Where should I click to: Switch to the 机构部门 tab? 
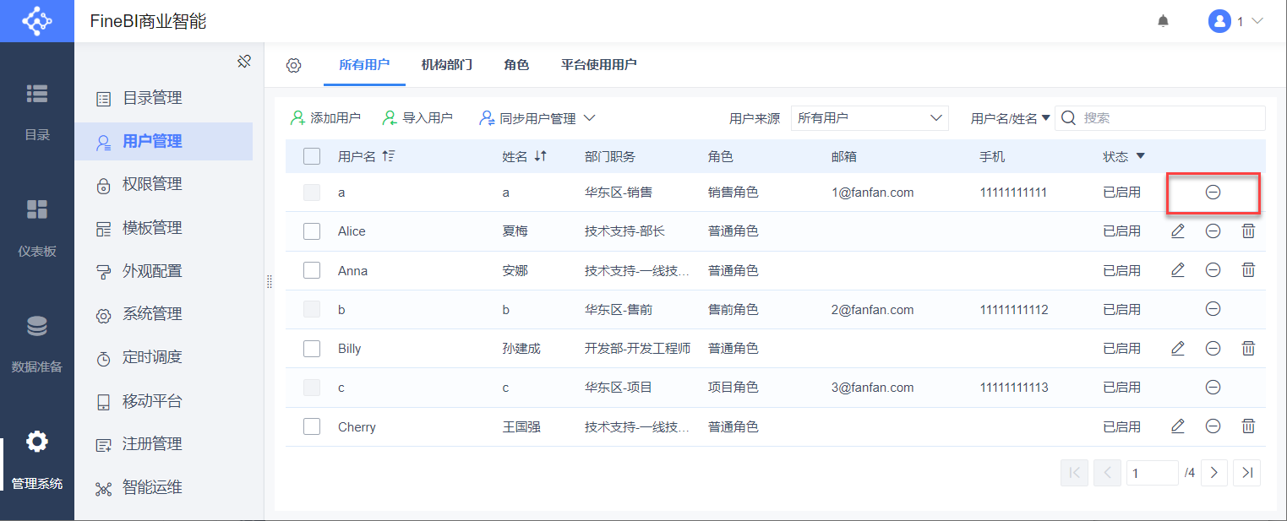click(x=446, y=65)
